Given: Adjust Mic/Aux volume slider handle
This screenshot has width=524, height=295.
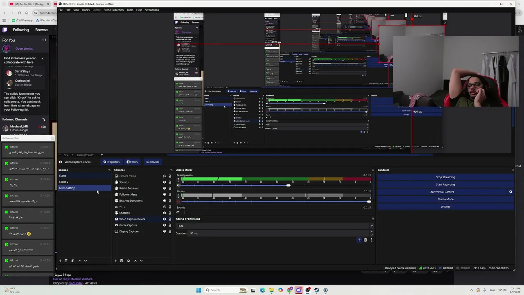Looking at the screenshot, I should coord(369,202).
